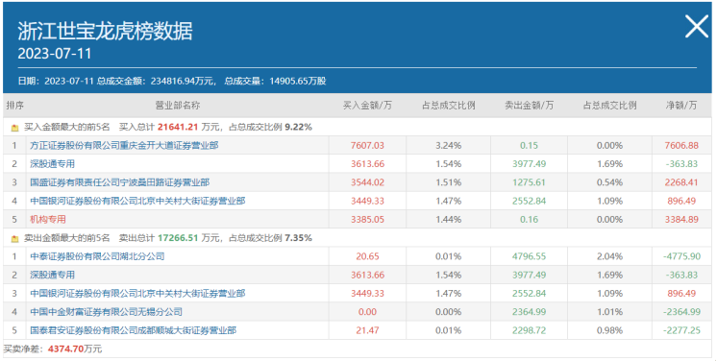Screen dimensions: 717x361
Task: Click the 卖出金额/万 column header
Action: 529,105
